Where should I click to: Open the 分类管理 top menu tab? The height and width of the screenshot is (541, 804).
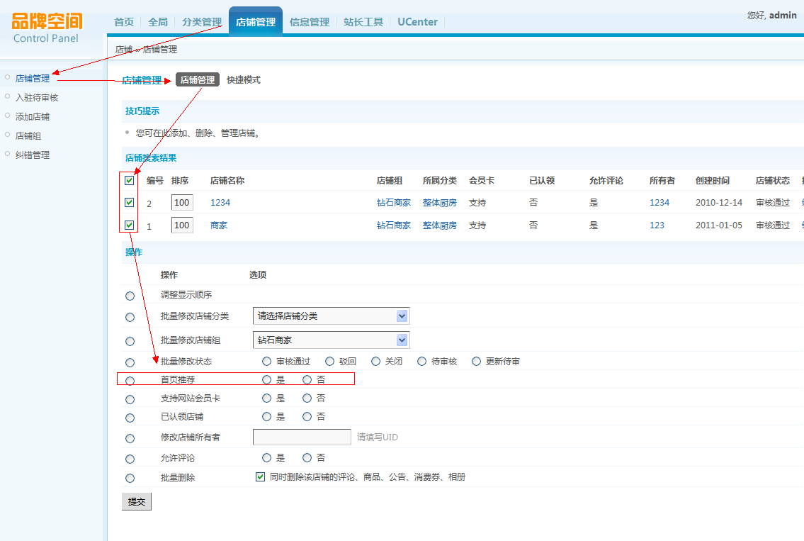[202, 22]
